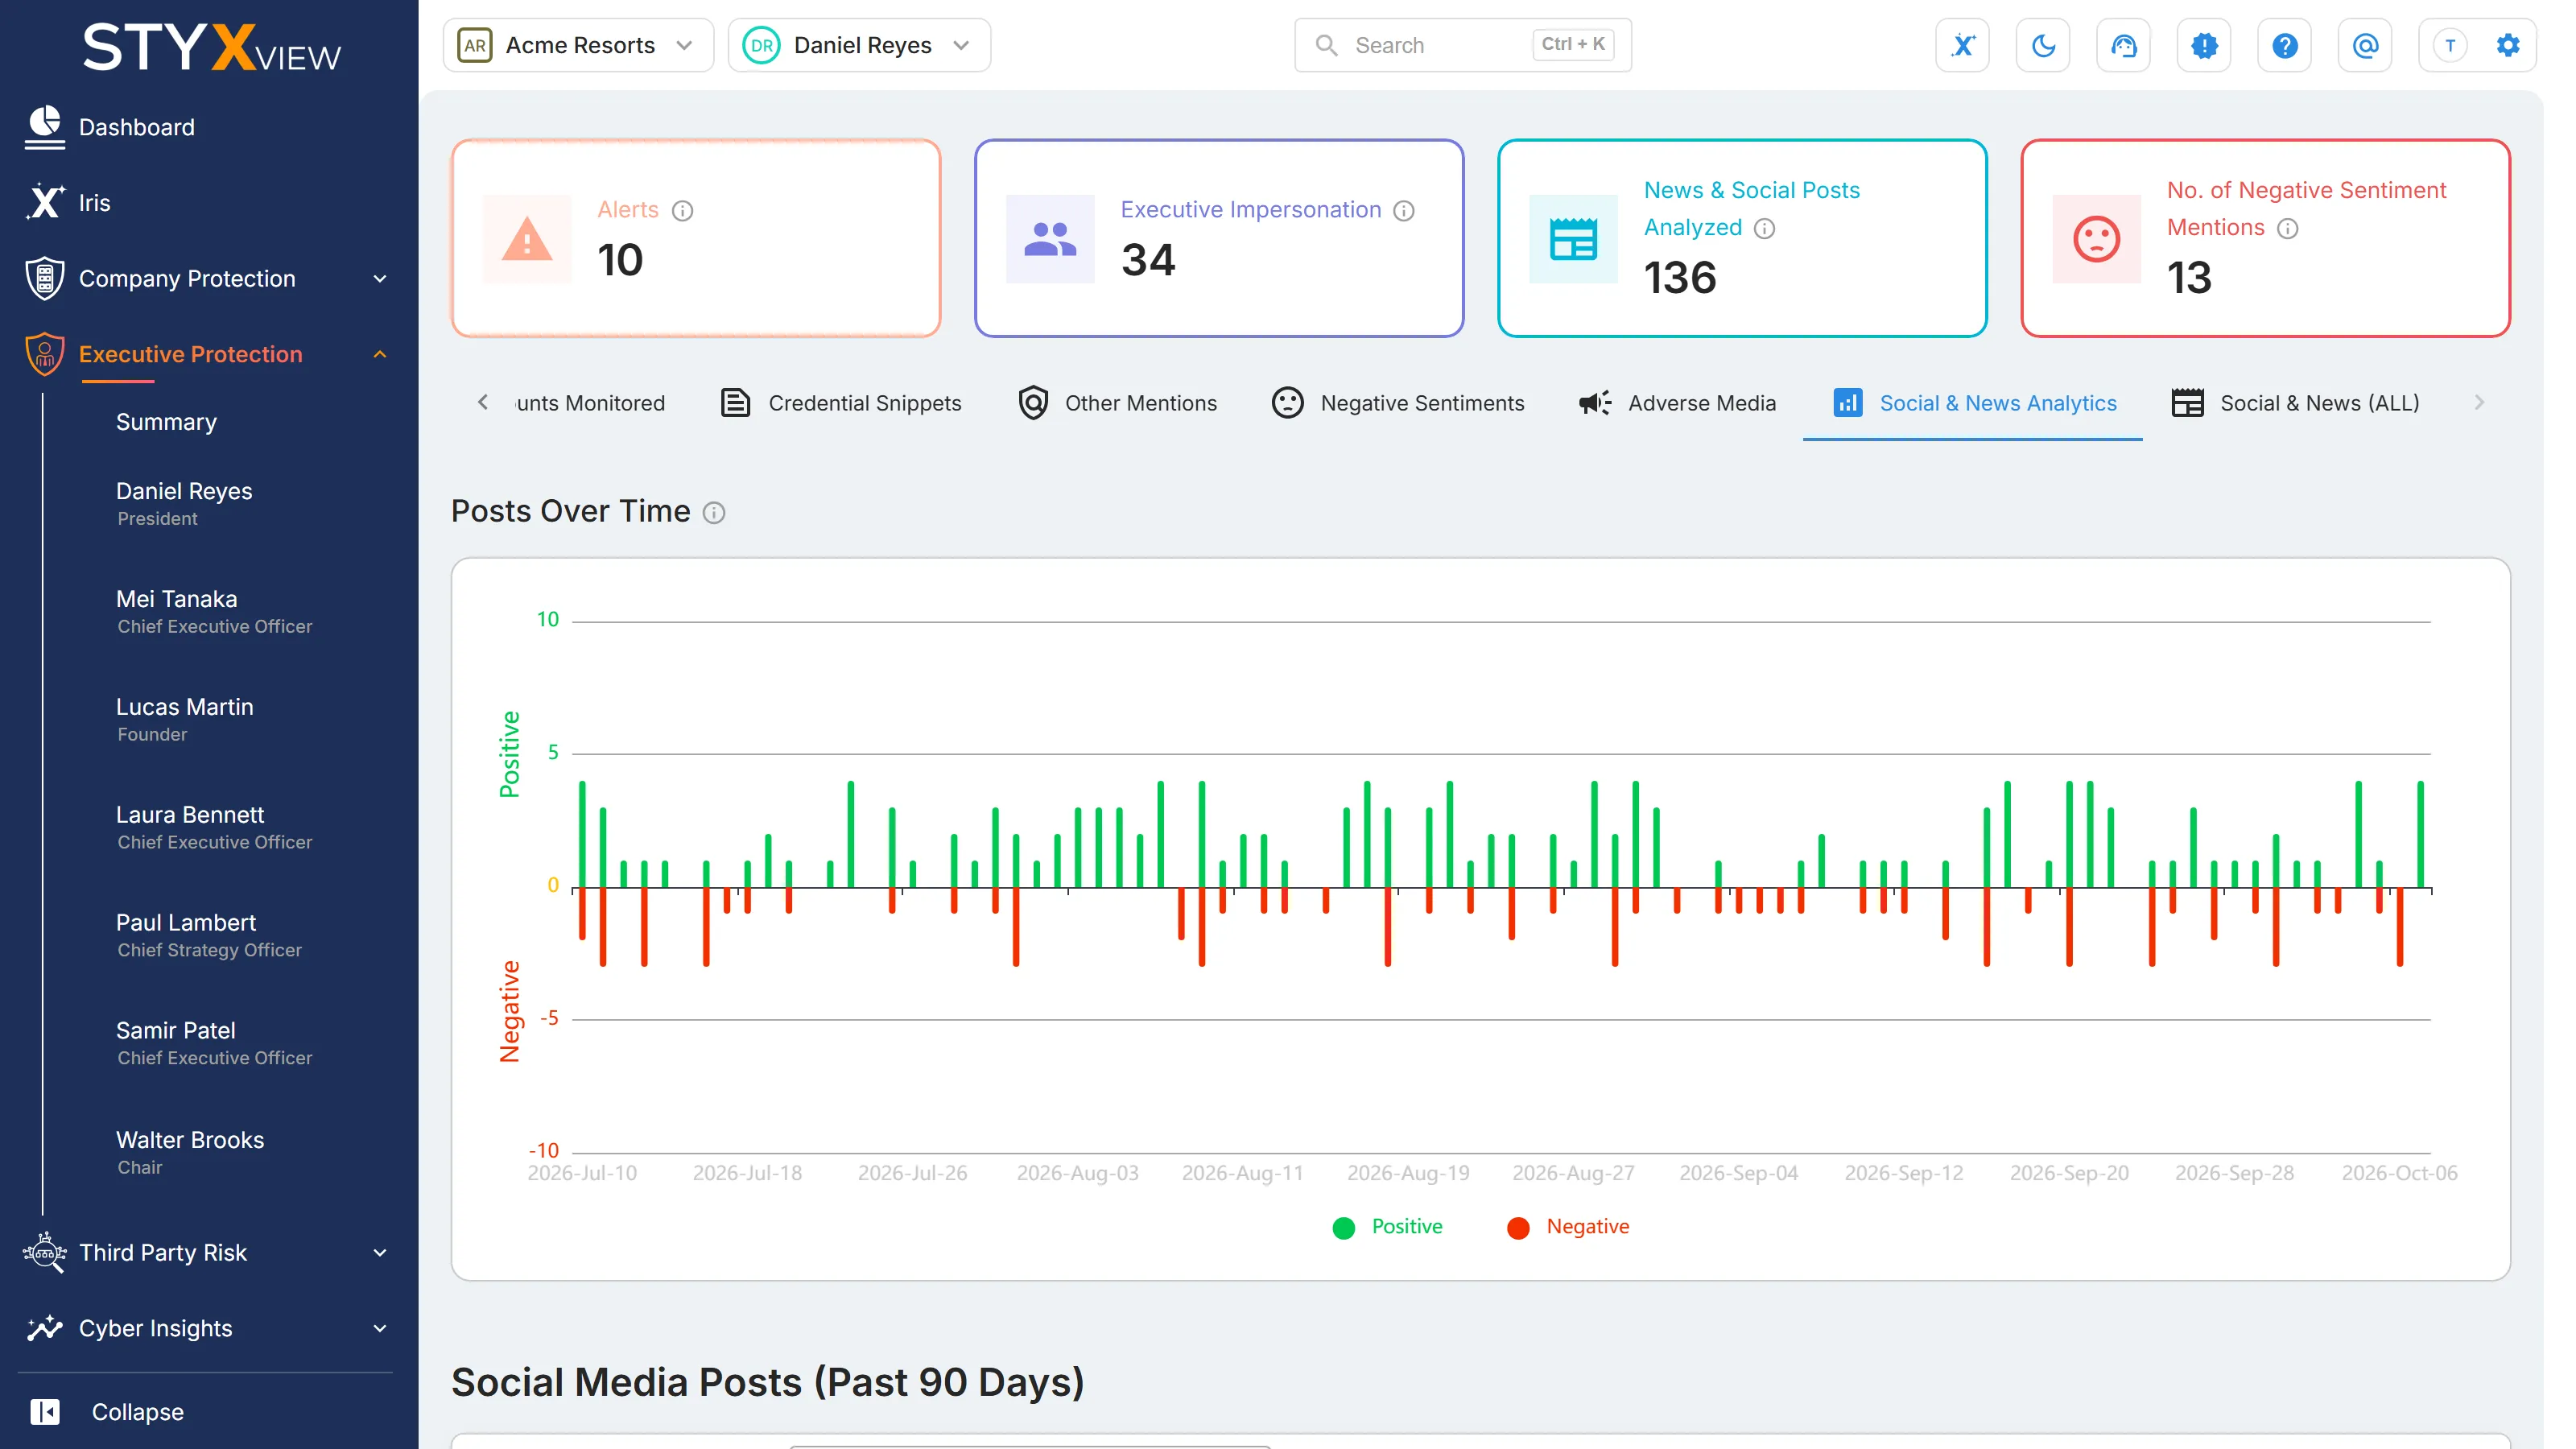
Task: Open the Acme Resorts company dropdown
Action: 578,45
